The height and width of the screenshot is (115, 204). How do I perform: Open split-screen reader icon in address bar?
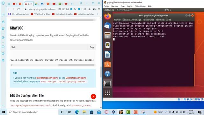[x=60, y=9]
